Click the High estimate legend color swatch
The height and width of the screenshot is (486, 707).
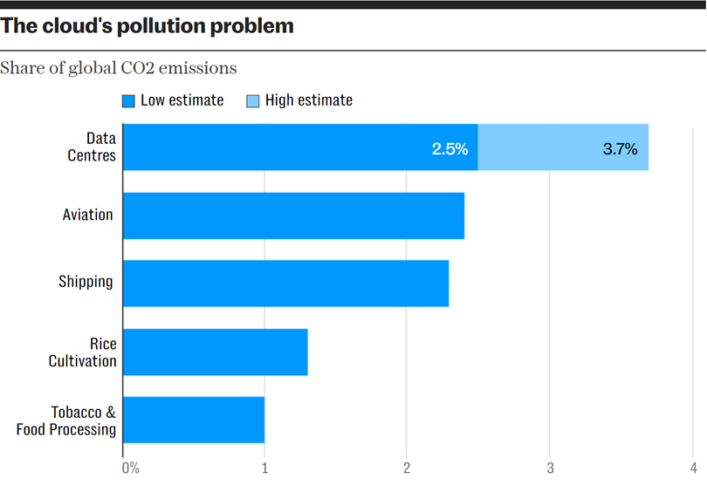tap(253, 101)
